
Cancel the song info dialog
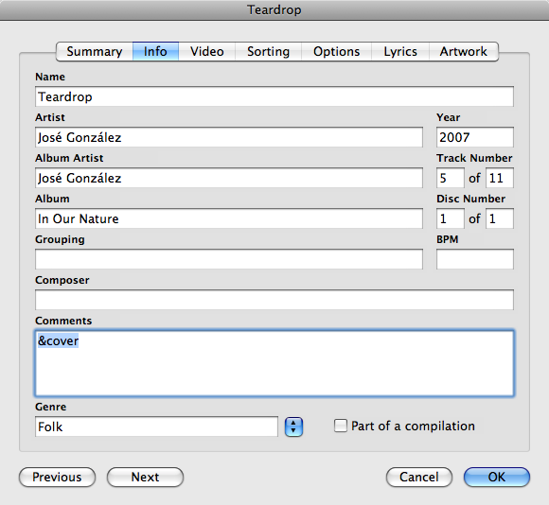coord(419,477)
